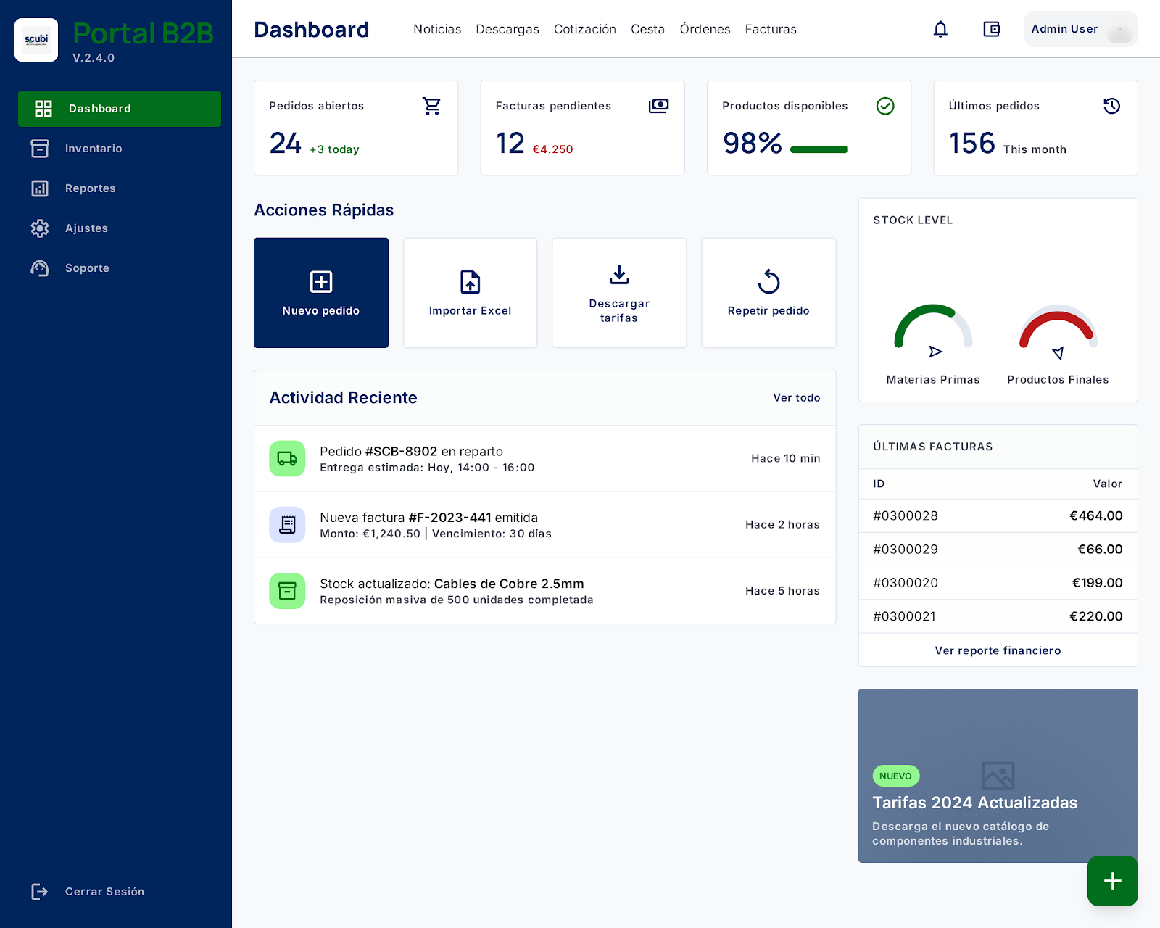Click the Productos disponibles green progress bar
This screenshot has height=928, width=1160.
click(819, 150)
